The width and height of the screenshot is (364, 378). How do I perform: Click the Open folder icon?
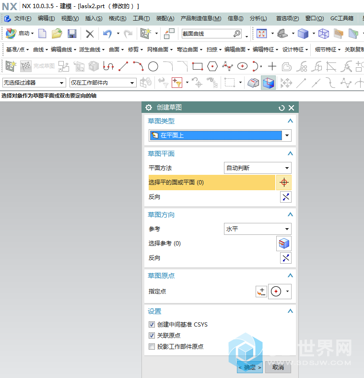57,34
